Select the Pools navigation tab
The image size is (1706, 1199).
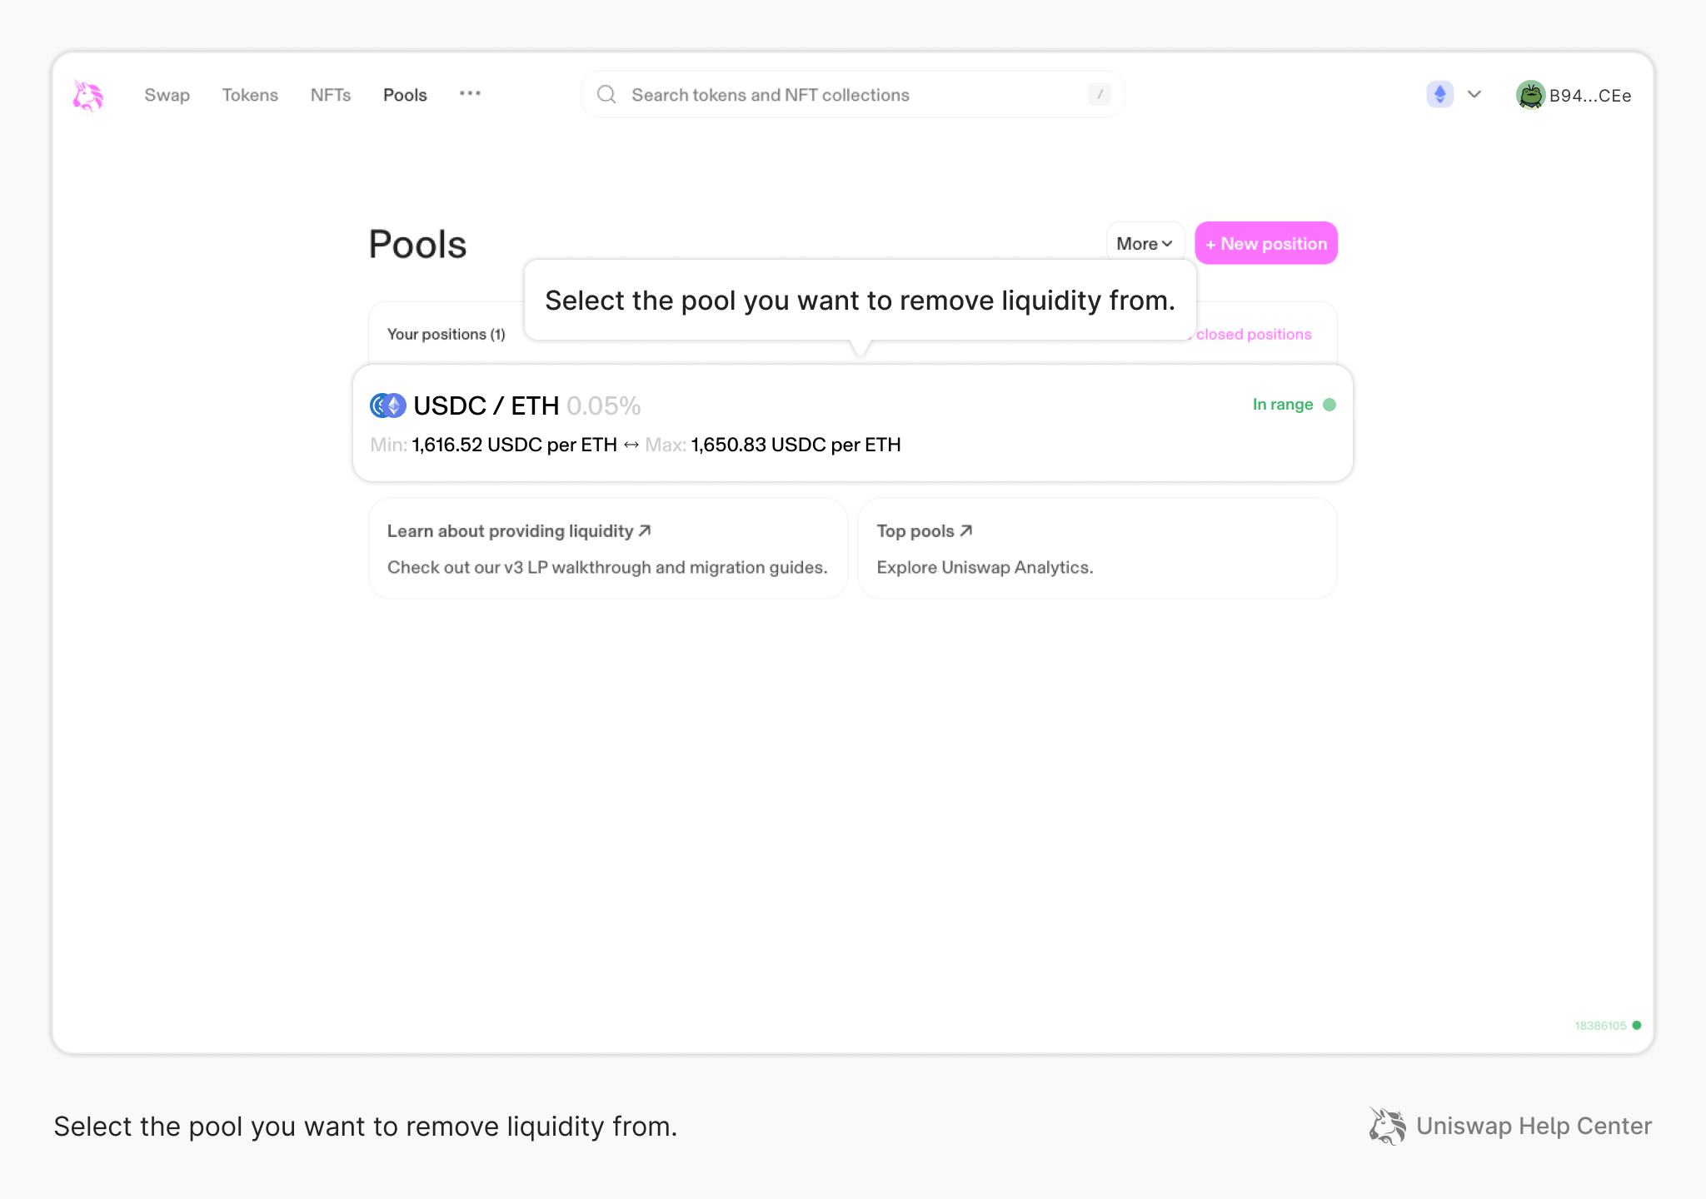tap(405, 95)
